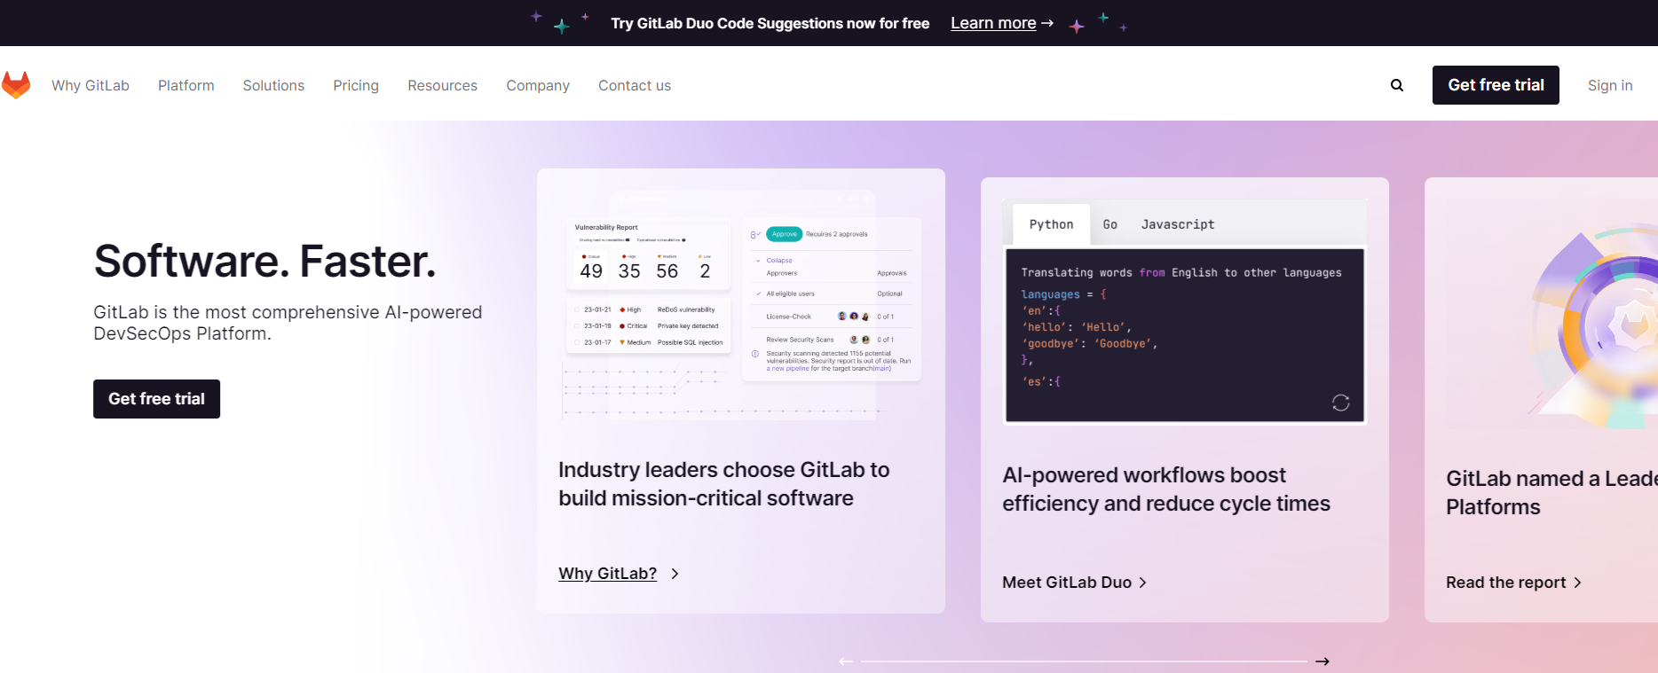
Task: Open Solutions navigation menu
Action: (x=273, y=85)
